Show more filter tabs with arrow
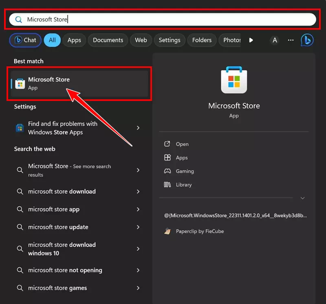The height and width of the screenshot is (304, 326). (251, 40)
